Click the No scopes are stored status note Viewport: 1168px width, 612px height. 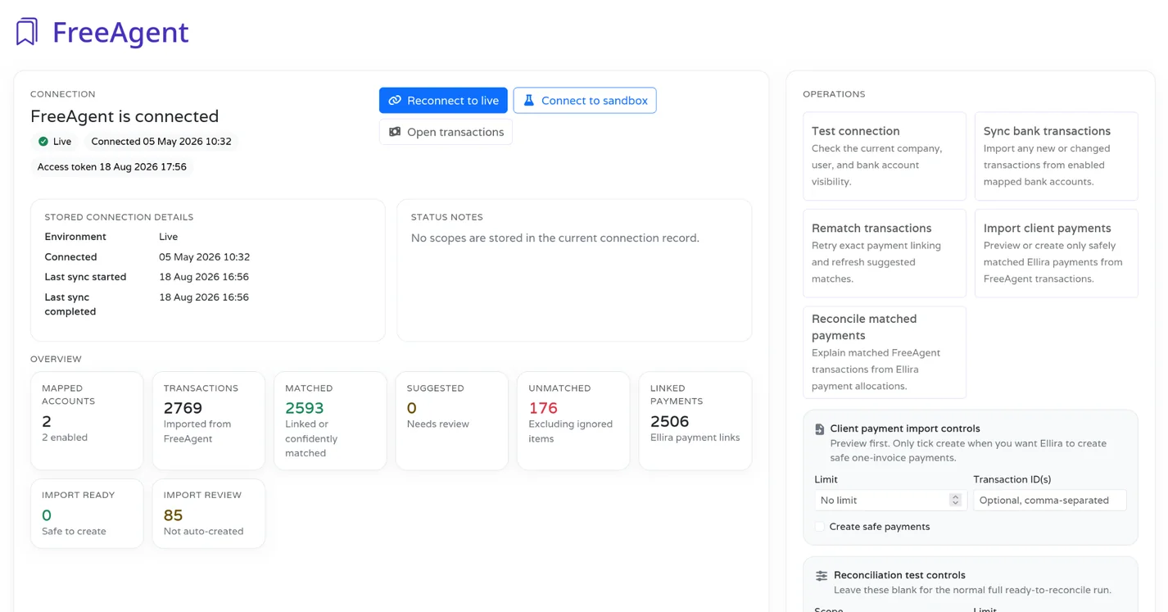click(555, 238)
